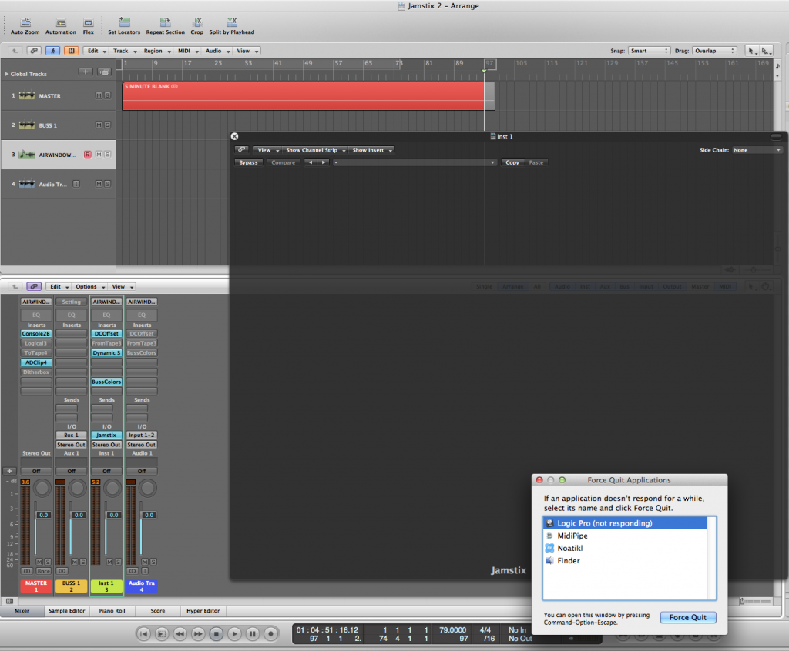Click the Repeat Section icon
789x651 pixels.
click(165, 23)
